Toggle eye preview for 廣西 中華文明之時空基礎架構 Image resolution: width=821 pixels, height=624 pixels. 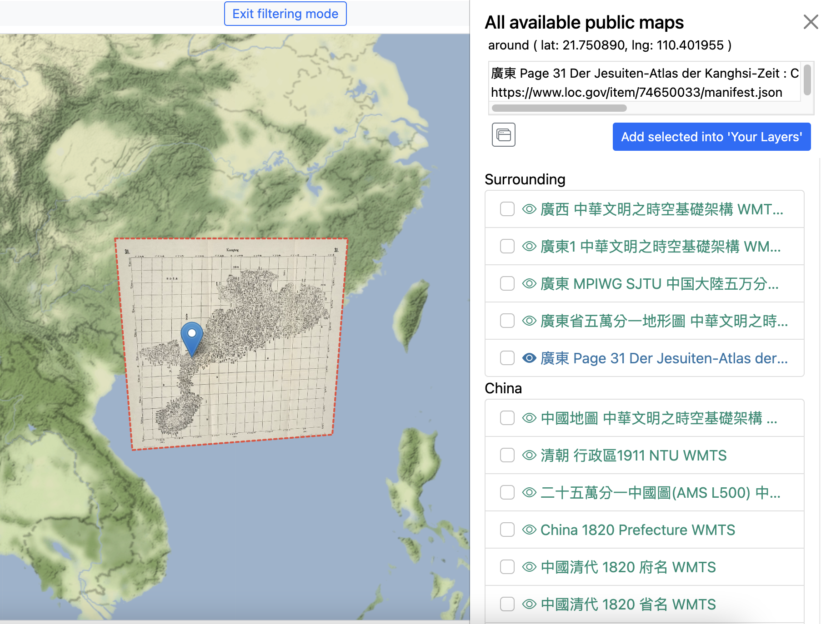click(x=529, y=209)
